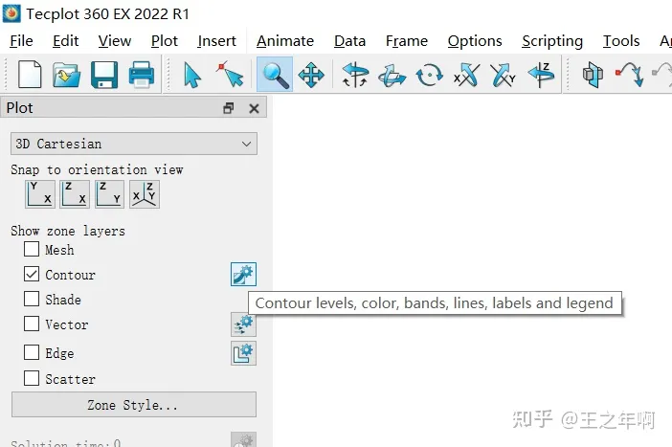Open the Frame menu
672x447 pixels.
pos(406,41)
